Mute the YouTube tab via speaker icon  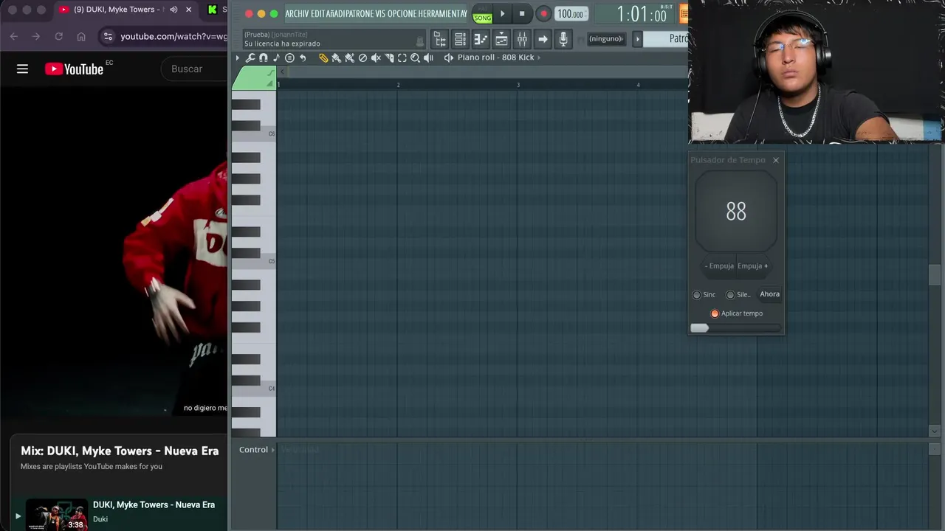click(x=173, y=10)
